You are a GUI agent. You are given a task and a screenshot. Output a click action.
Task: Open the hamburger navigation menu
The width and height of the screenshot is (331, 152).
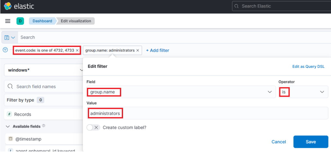click(8, 21)
